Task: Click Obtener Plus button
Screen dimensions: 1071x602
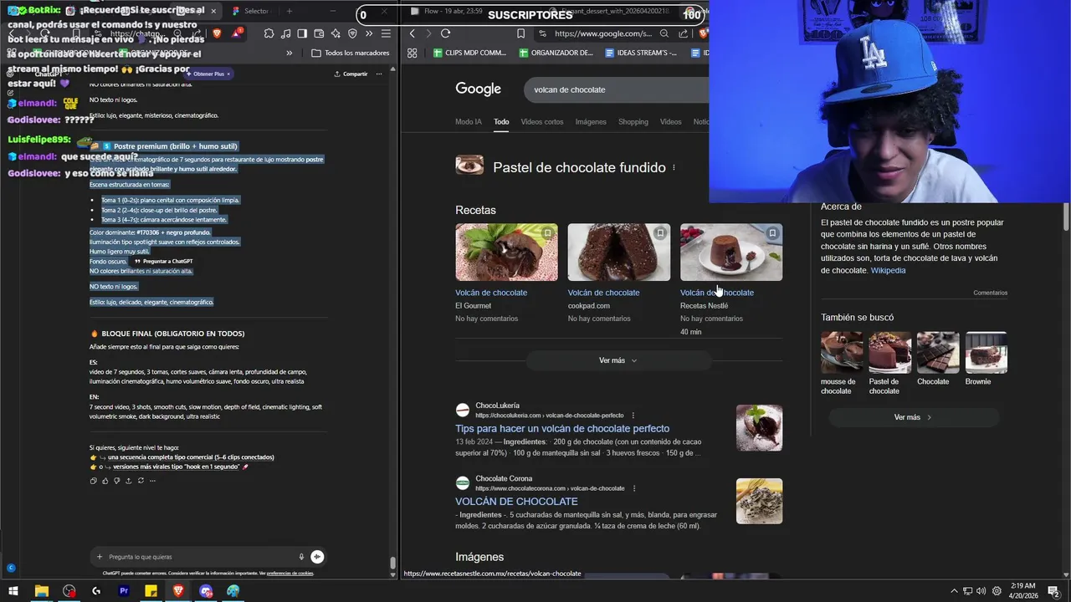Action: click(x=208, y=74)
